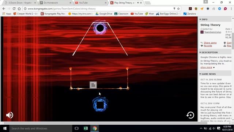
Task: Switch to the YouTube tab
Action: 91,3
